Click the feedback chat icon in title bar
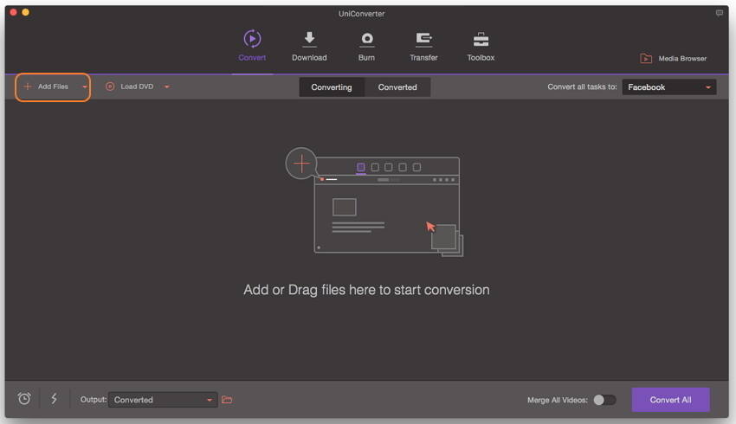This screenshot has height=424, width=736. [x=719, y=13]
